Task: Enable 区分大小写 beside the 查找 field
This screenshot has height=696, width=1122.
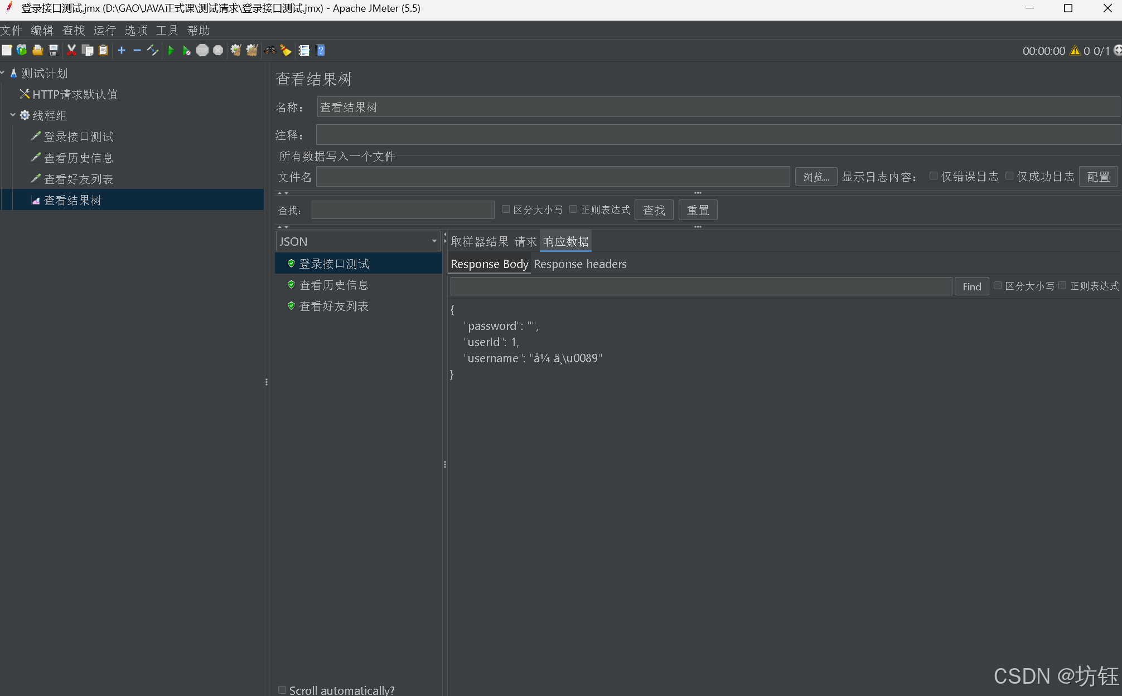Action: click(506, 209)
